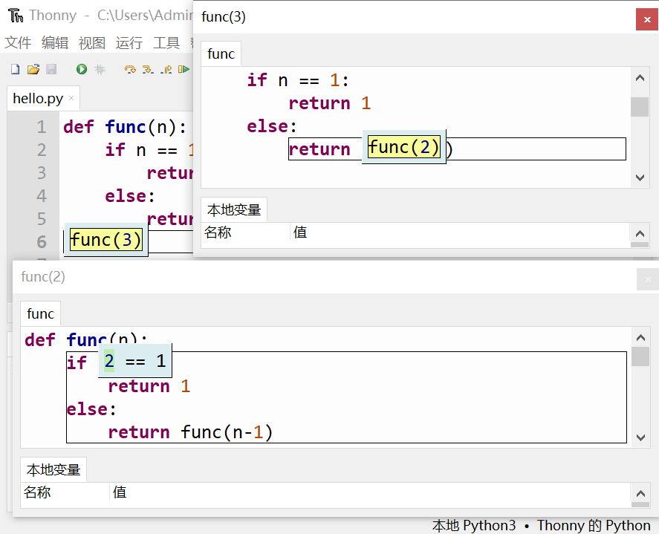Screen dimensions: 659x534
Task: Click the highlighted func(3) call in editor
Action: (x=106, y=240)
